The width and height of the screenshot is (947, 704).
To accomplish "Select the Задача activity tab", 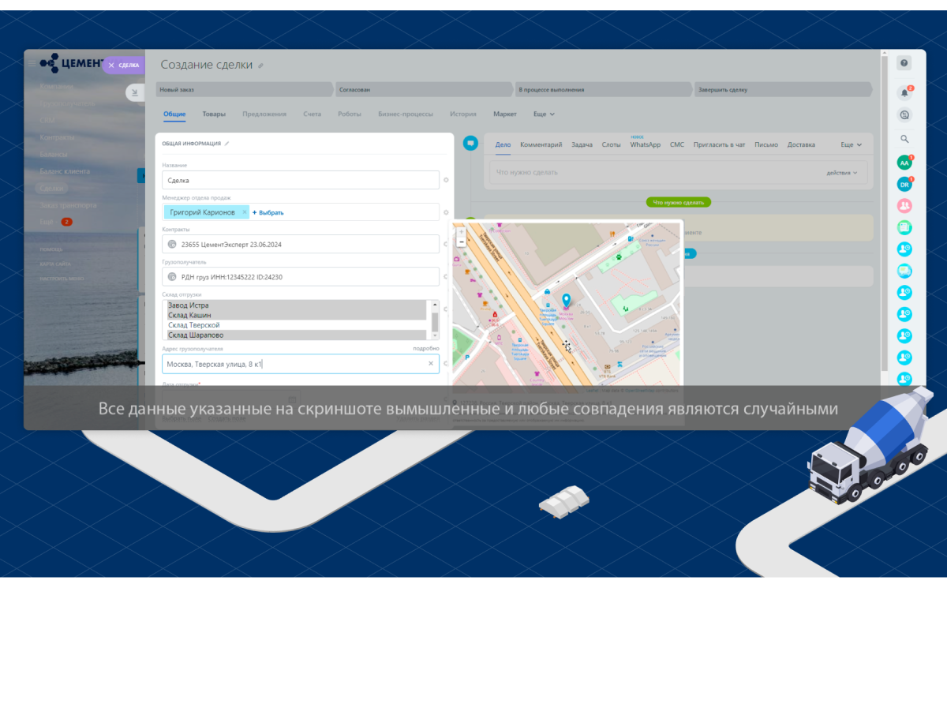I will point(582,145).
